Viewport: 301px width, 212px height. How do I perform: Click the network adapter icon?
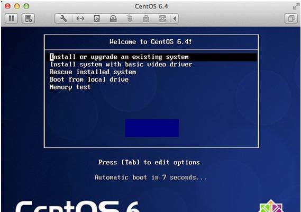point(80,19)
